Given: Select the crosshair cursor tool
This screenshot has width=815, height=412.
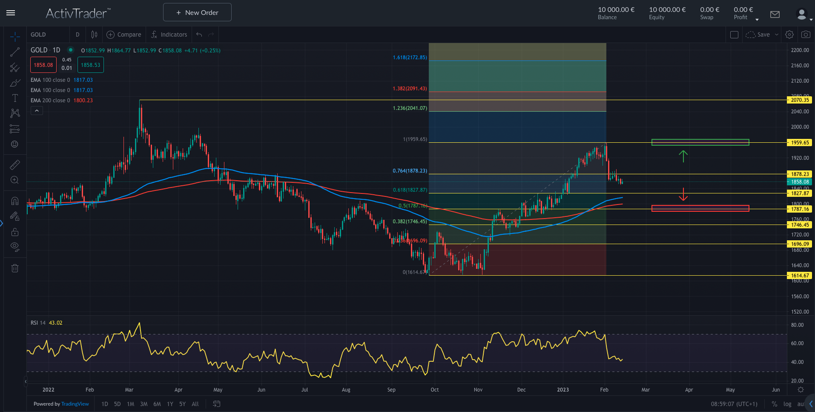Looking at the screenshot, I should [x=14, y=36].
